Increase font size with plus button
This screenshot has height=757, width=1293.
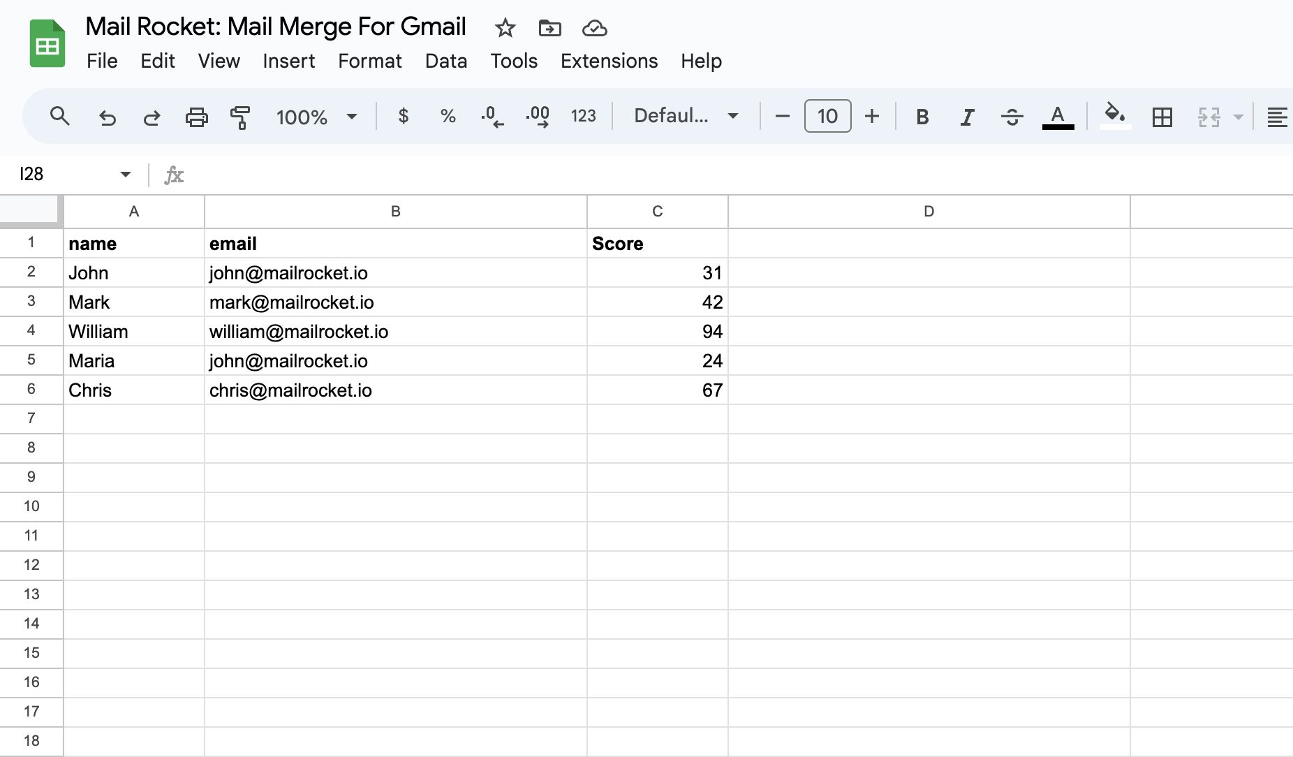pos(871,116)
